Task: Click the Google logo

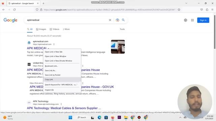Action: coord(10,20)
